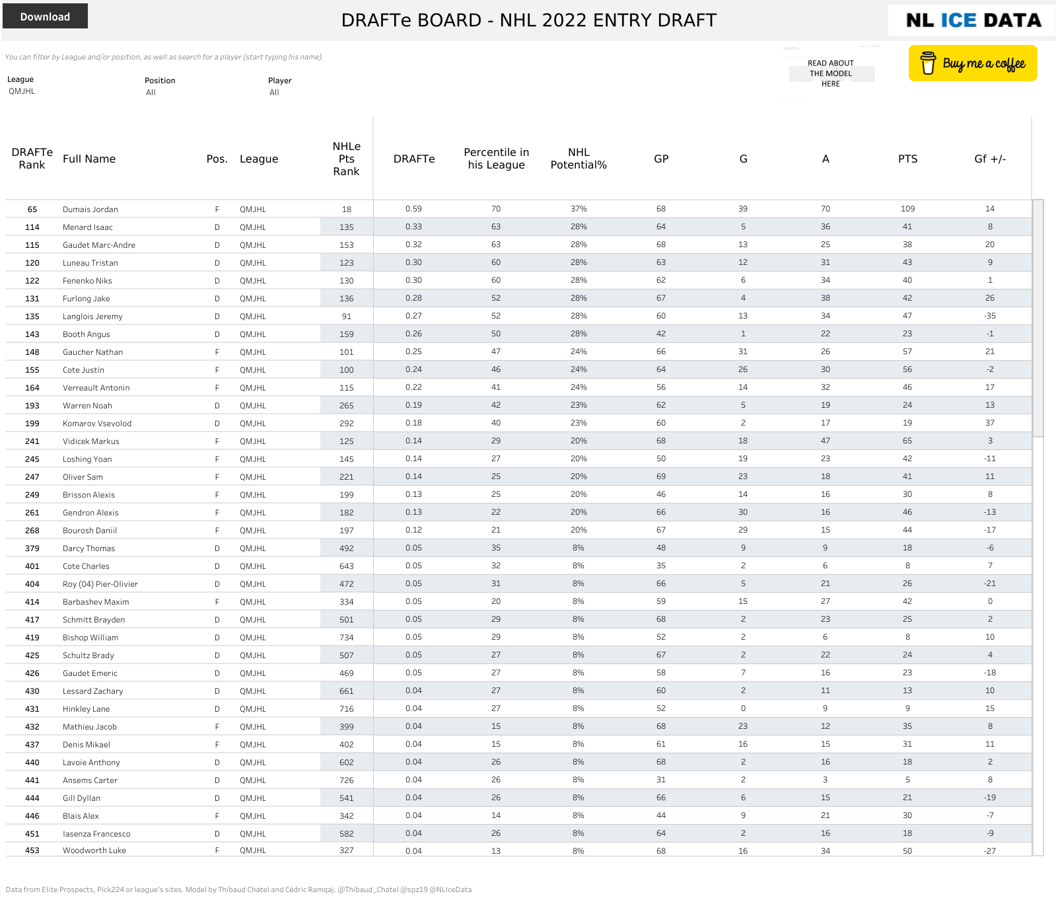
Task: Click the Gf +/- column header
Action: tap(990, 159)
